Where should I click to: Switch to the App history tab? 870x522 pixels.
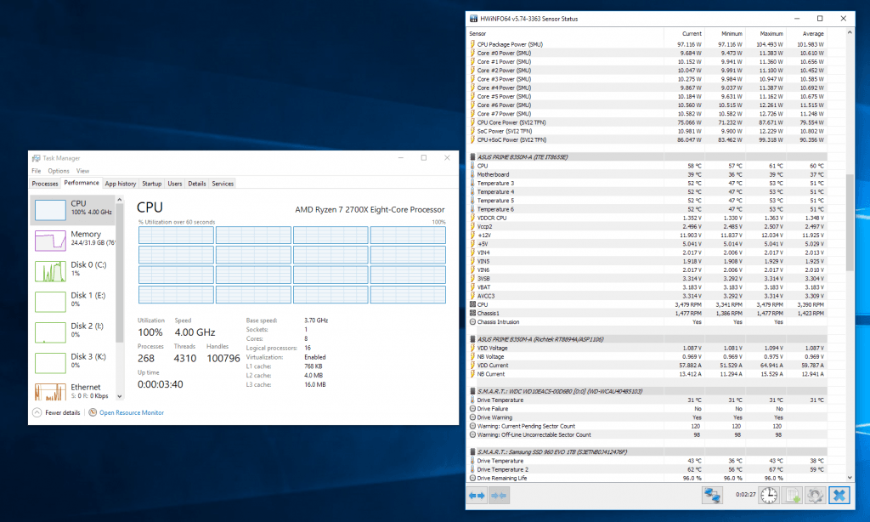(x=121, y=184)
